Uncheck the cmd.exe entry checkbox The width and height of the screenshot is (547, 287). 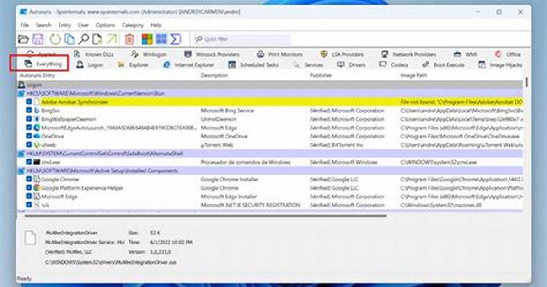click(x=29, y=162)
